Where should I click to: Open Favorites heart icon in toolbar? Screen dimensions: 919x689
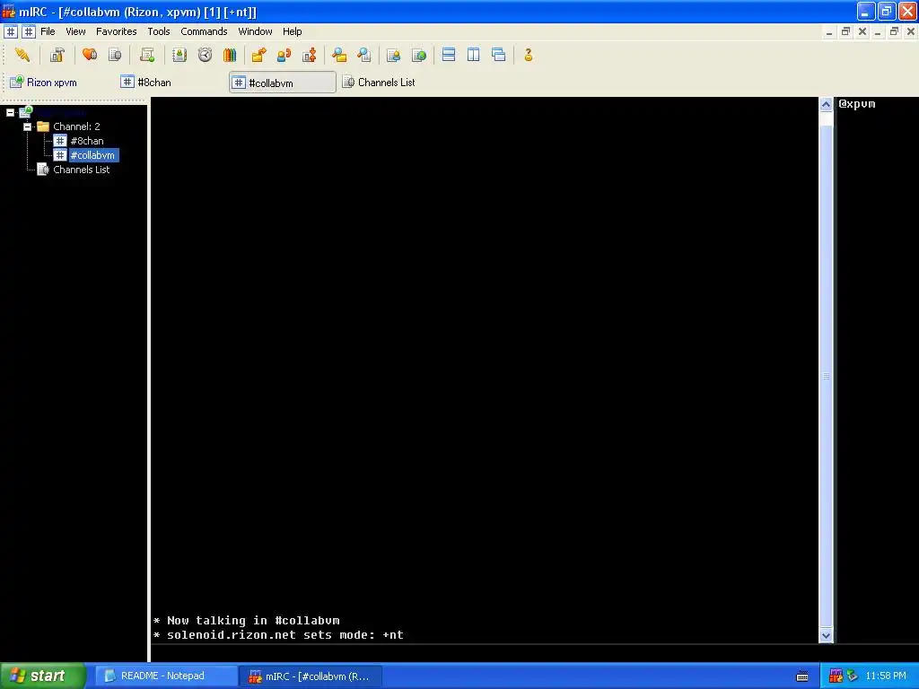90,55
